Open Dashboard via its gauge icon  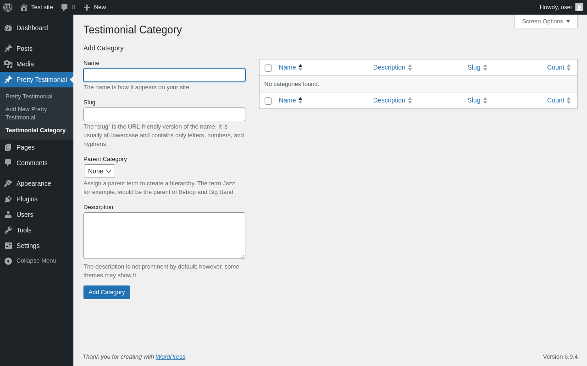click(8, 28)
